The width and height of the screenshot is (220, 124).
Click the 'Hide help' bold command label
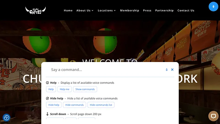click(x=57, y=98)
